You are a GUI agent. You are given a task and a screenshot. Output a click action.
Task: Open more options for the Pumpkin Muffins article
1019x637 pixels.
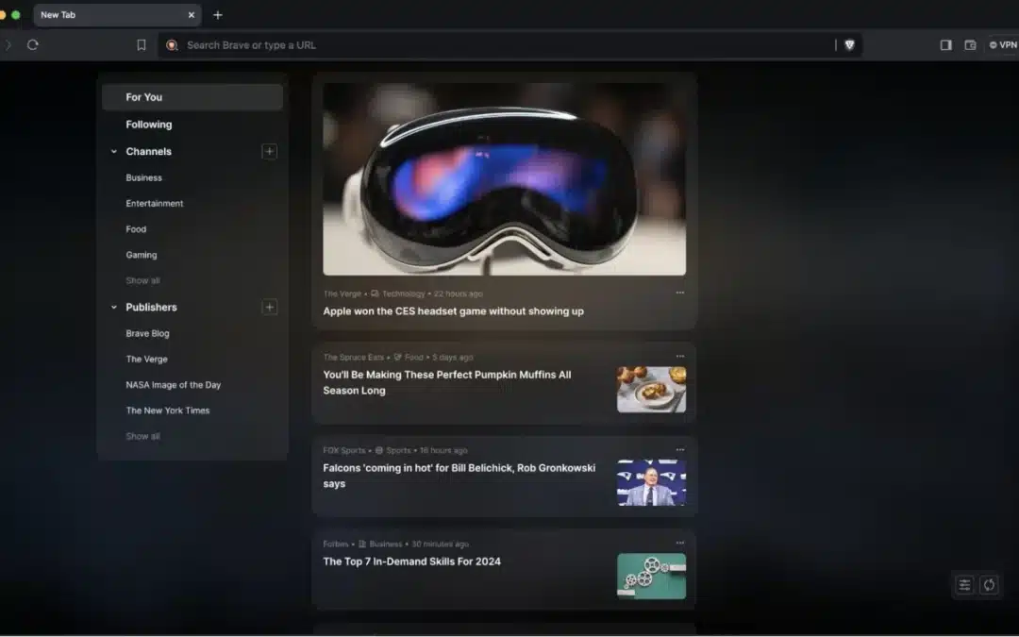tap(679, 356)
